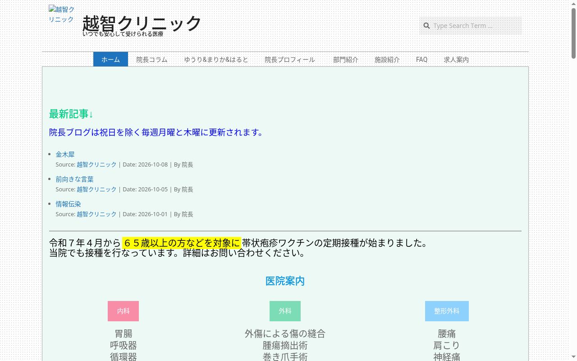Click the text 胃腸
Image resolution: width=577 pixels, height=361 pixels.
tap(123, 334)
